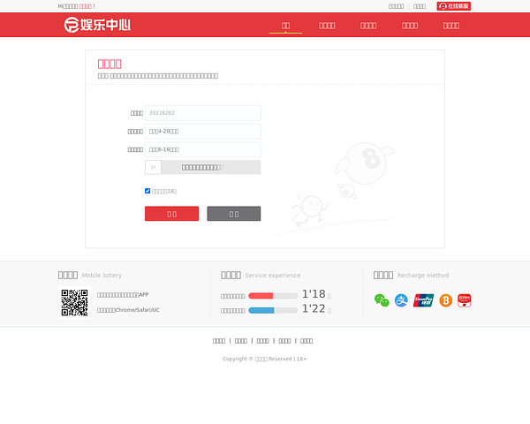The image size is (530, 424).
Task: Click the orange Bitcoin icon
Action: [x=445, y=300]
